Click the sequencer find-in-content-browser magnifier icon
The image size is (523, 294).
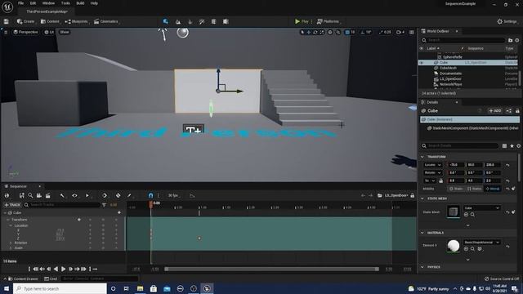pos(30,195)
